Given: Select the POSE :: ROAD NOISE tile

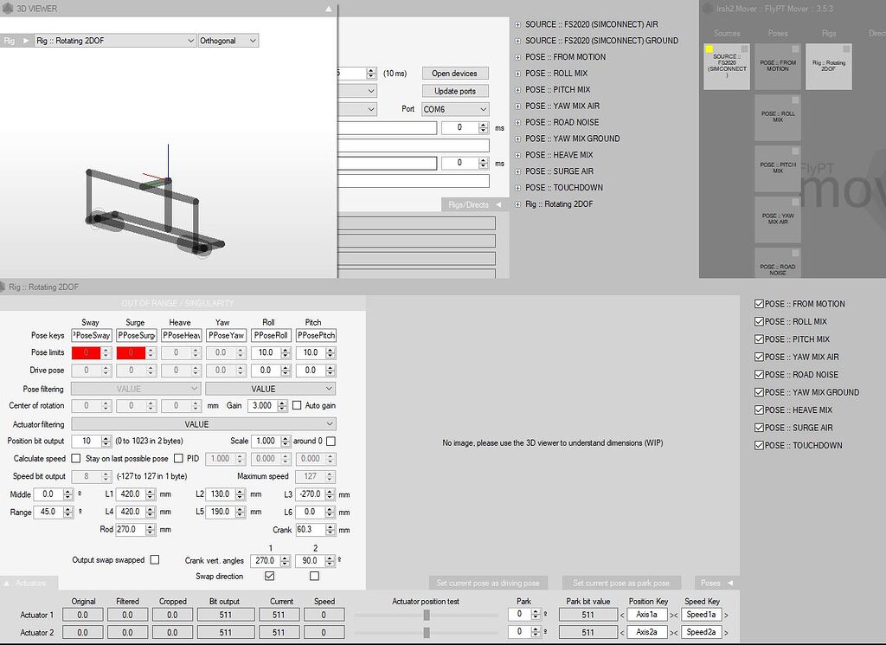Looking at the screenshot, I should 779,264.
